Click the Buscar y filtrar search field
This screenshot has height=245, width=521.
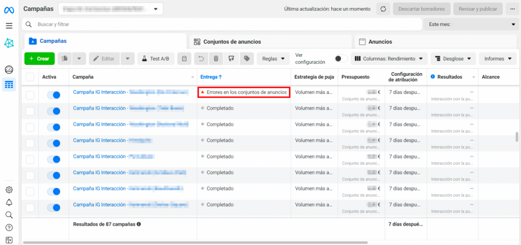tap(222, 24)
